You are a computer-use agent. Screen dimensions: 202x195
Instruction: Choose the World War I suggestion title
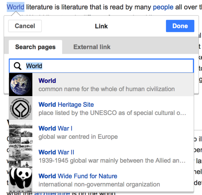click(55, 128)
